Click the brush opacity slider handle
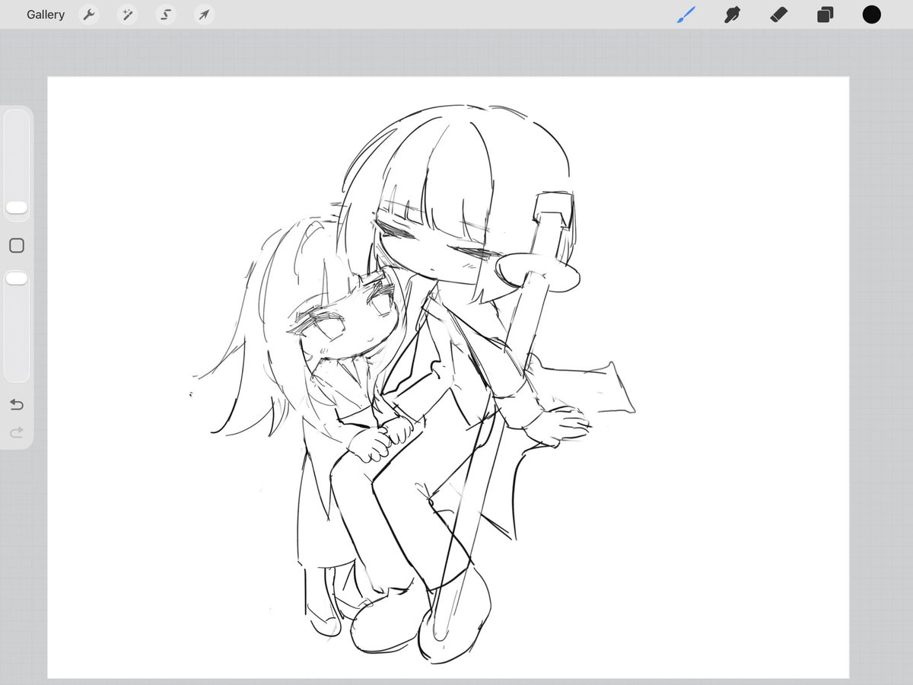Viewport: 913px width, 685px height. [17, 279]
